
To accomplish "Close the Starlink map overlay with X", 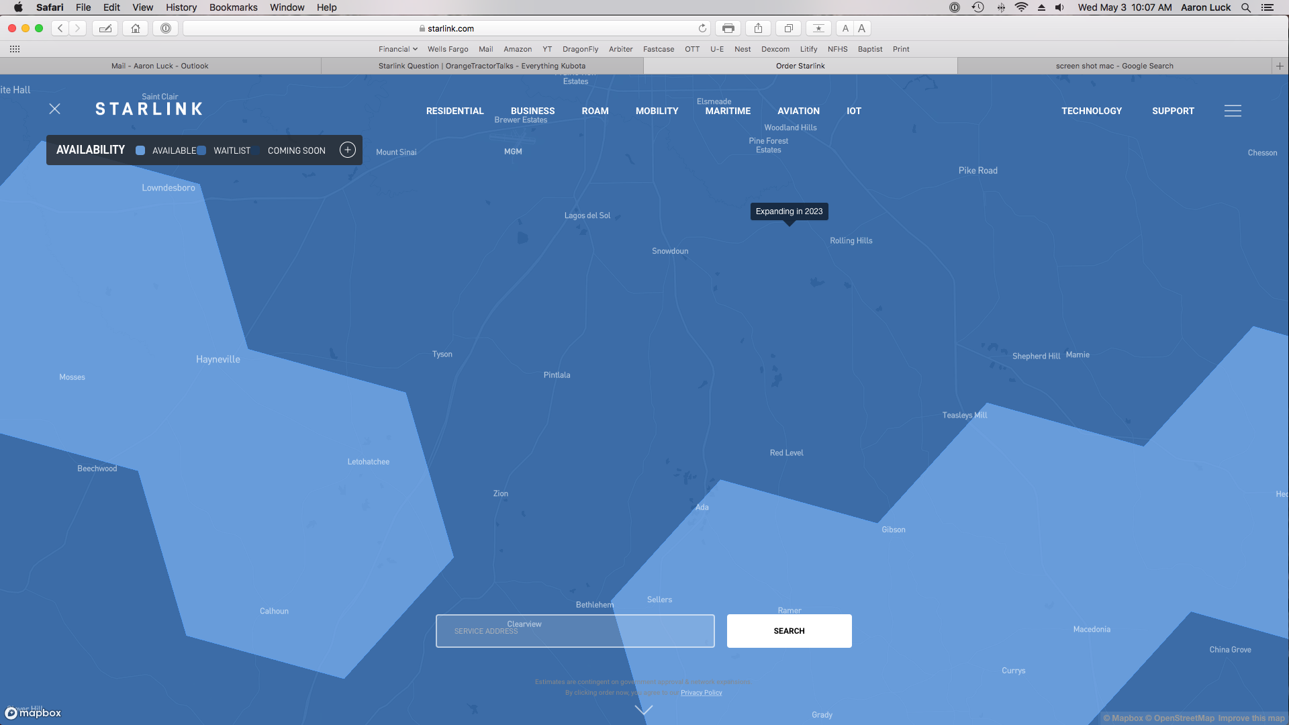I will (55, 109).
